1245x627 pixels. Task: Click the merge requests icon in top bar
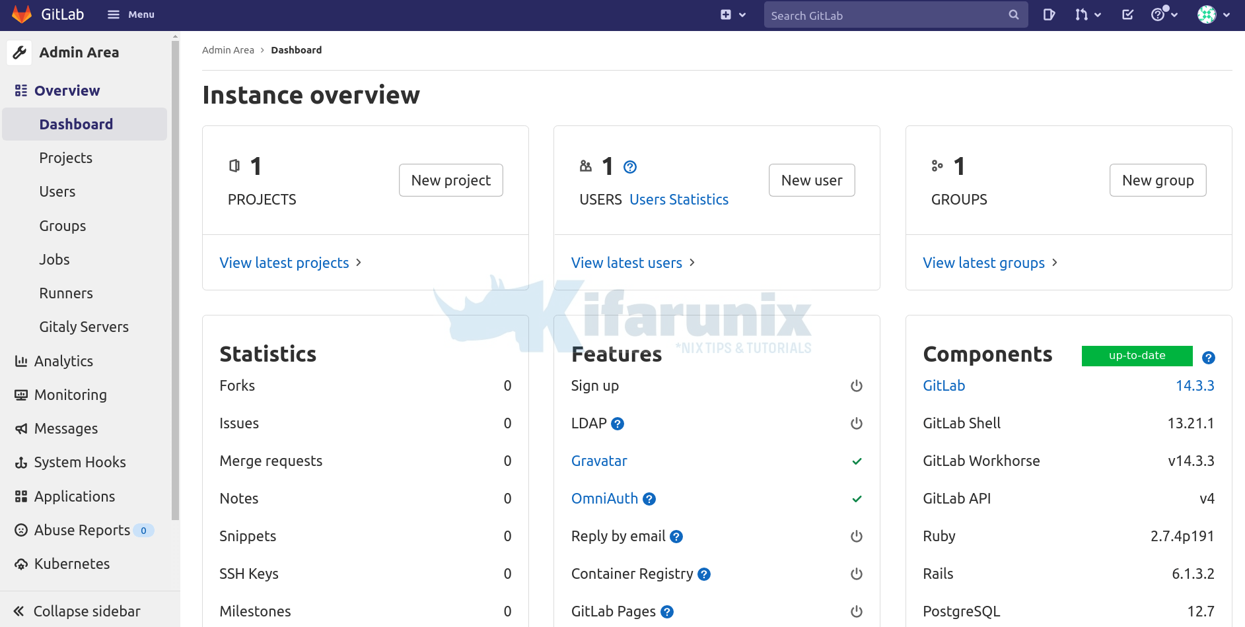[1084, 14]
